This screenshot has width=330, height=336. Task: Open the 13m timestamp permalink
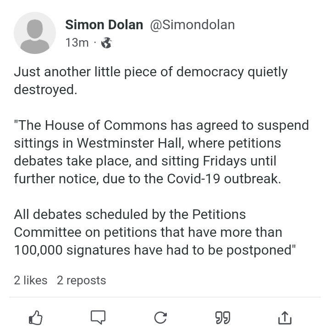77,43
